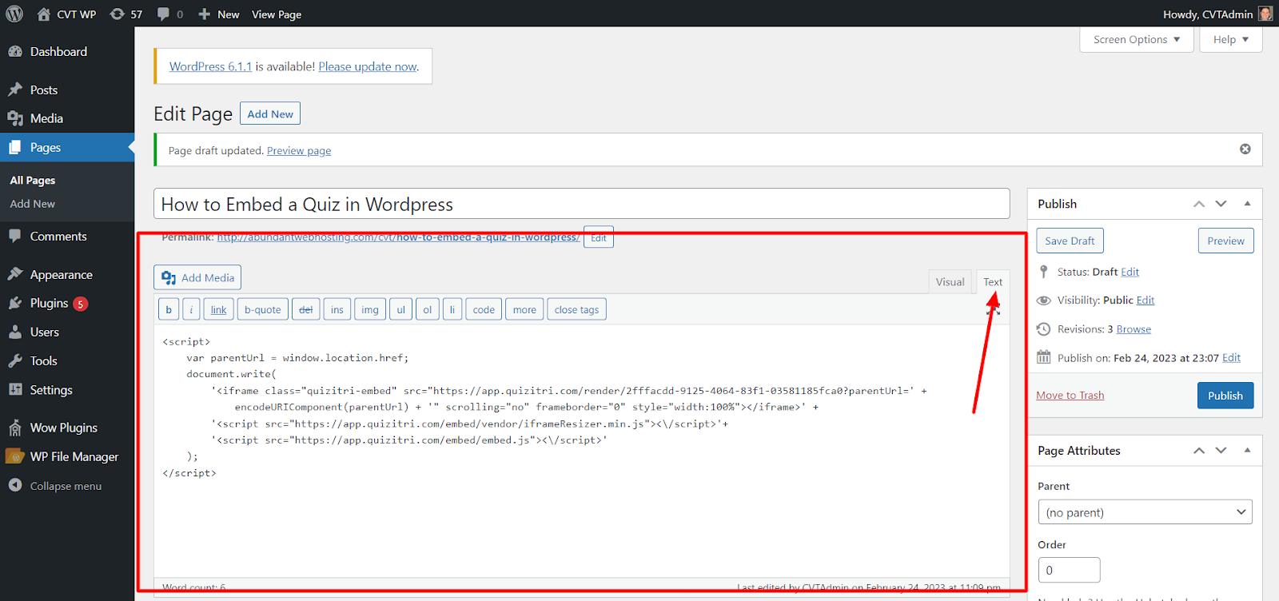1279x601 pixels.
Task: Click the Plugins plug icon
Action: pos(15,303)
